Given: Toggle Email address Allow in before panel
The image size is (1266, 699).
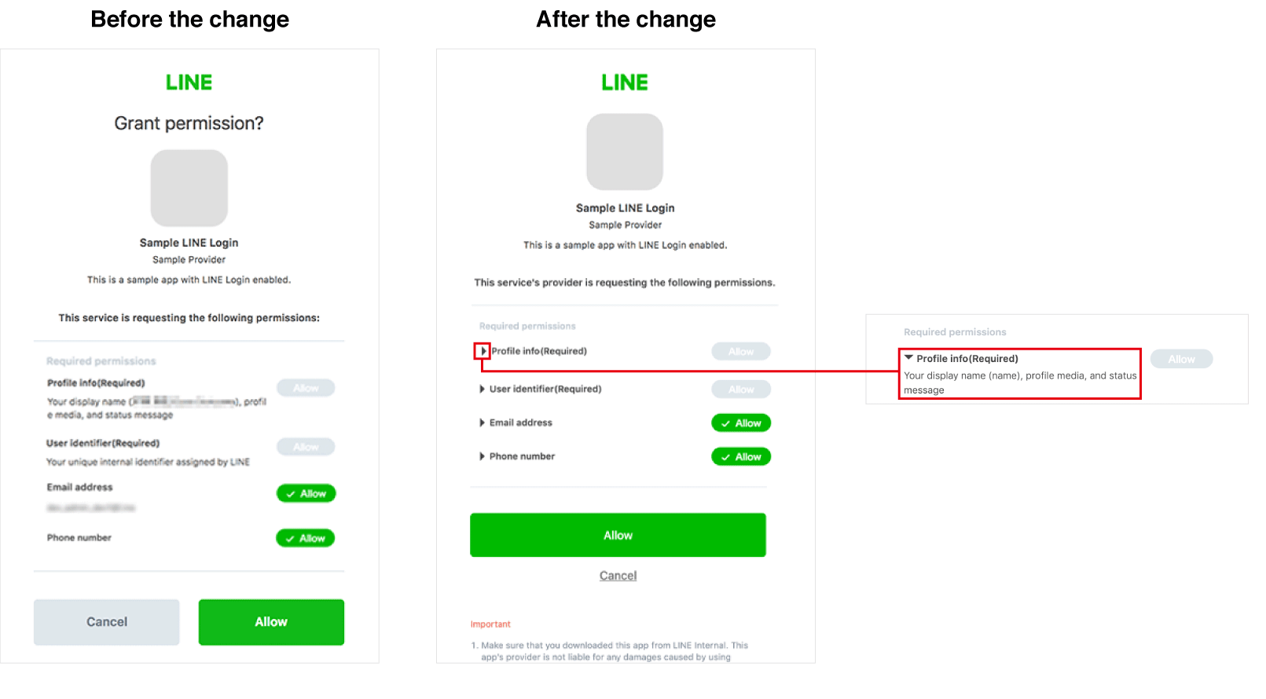Looking at the screenshot, I should point(306,493).
